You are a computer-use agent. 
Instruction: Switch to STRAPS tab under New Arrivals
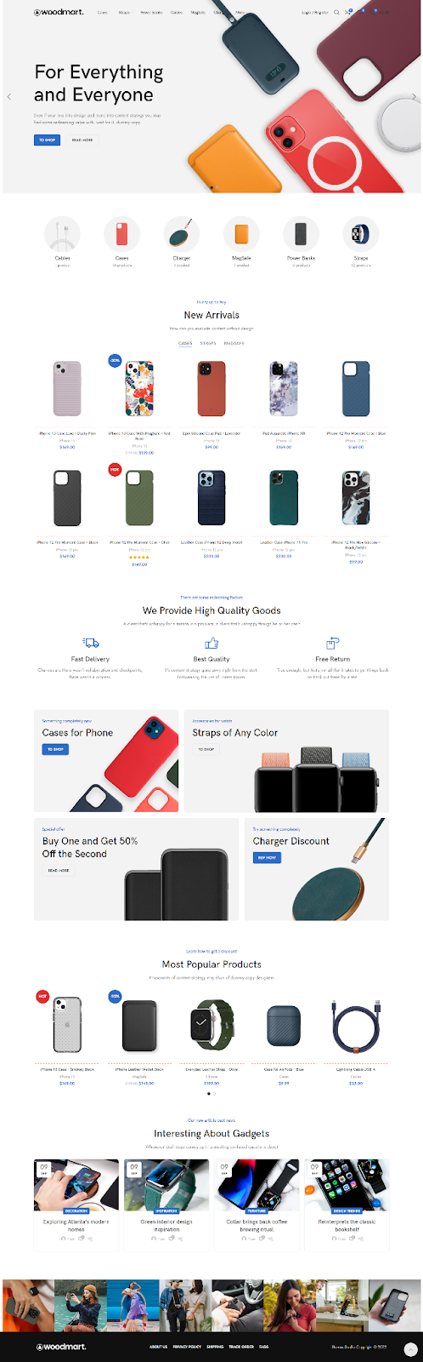pos(208,343)
